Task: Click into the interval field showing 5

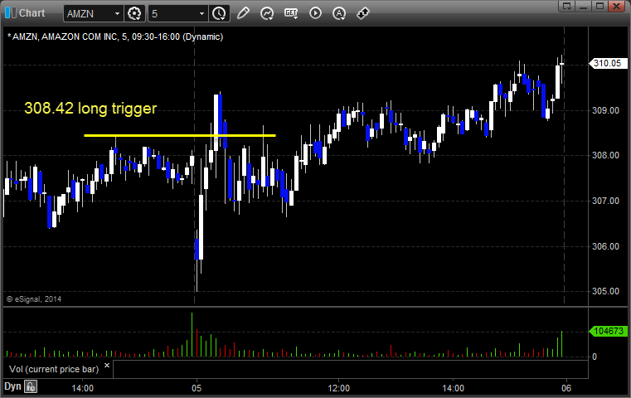Action: [178, 14]
